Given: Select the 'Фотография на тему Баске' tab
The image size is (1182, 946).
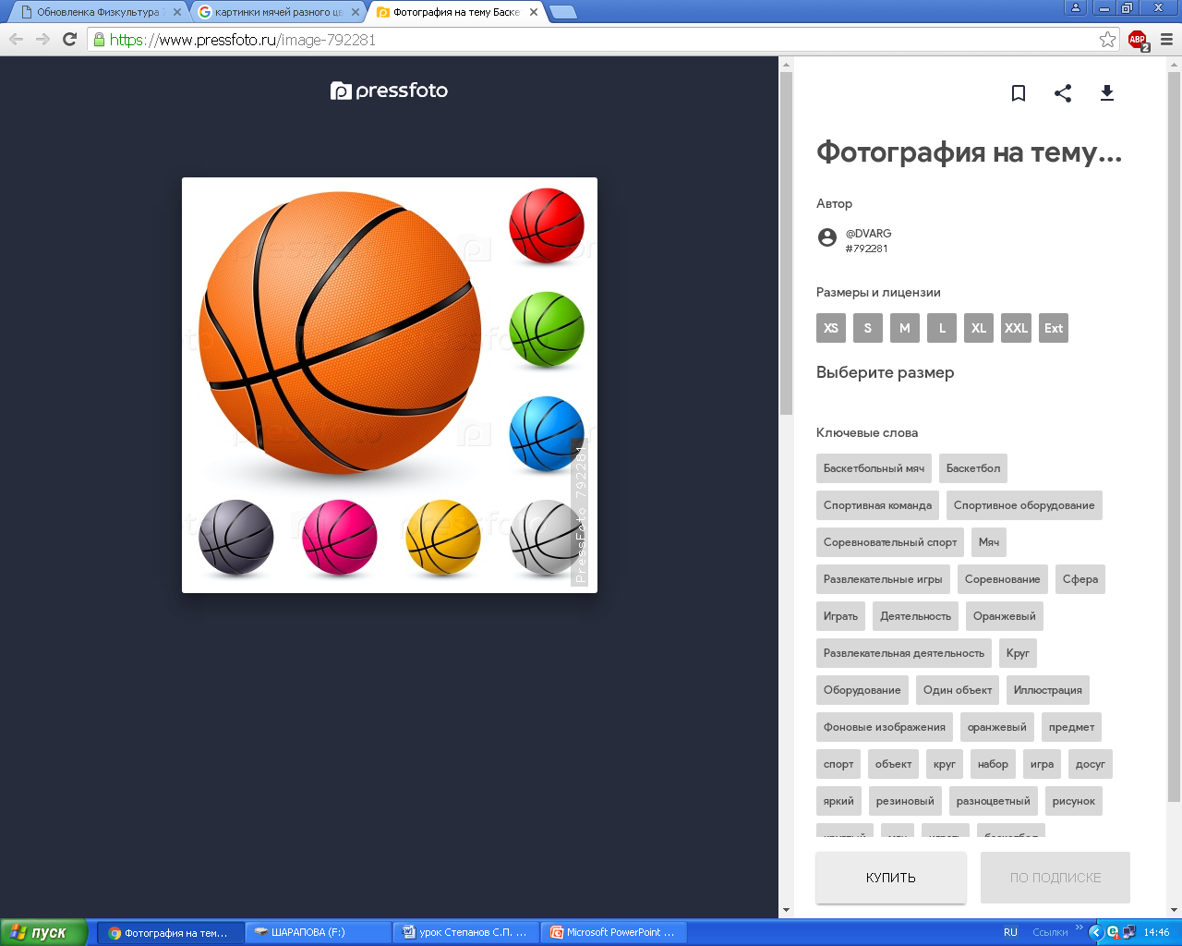Looking at the screenshot, I should point(455,12).
